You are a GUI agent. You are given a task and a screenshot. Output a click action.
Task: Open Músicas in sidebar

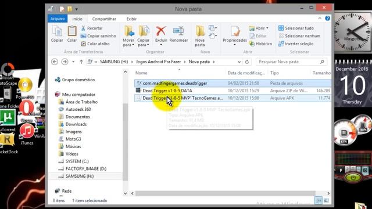tap(70, 146)
